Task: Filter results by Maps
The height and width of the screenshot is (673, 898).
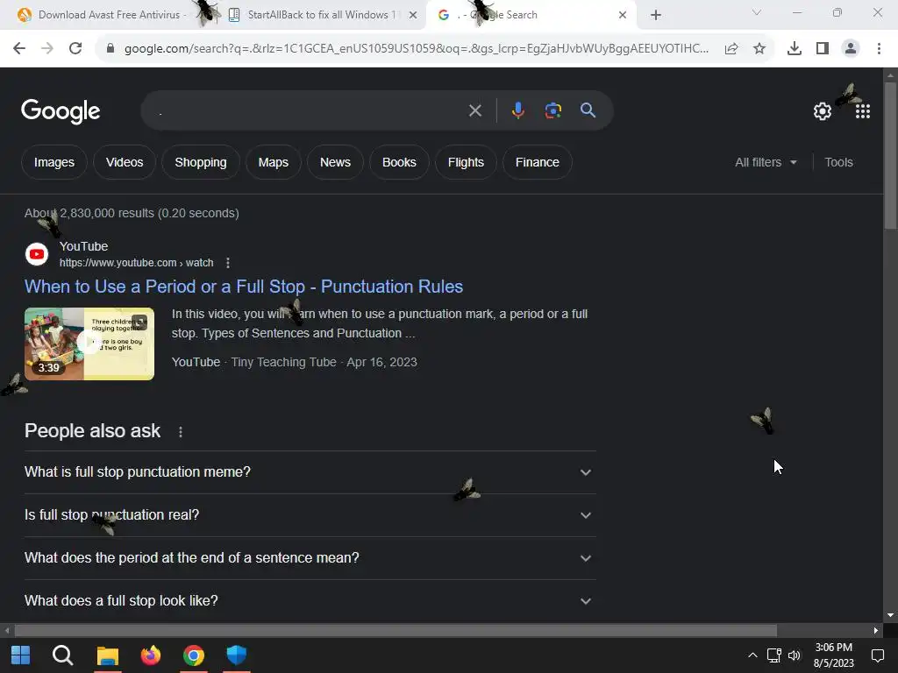Action: tap(274, 162)
